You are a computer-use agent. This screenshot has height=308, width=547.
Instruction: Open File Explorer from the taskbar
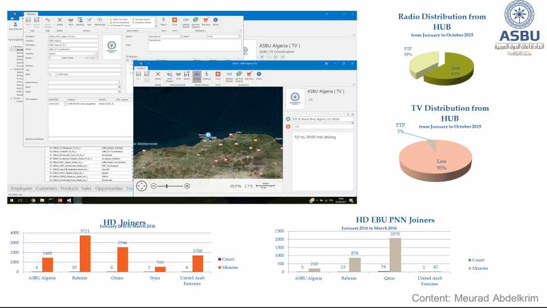pos(42,200)
